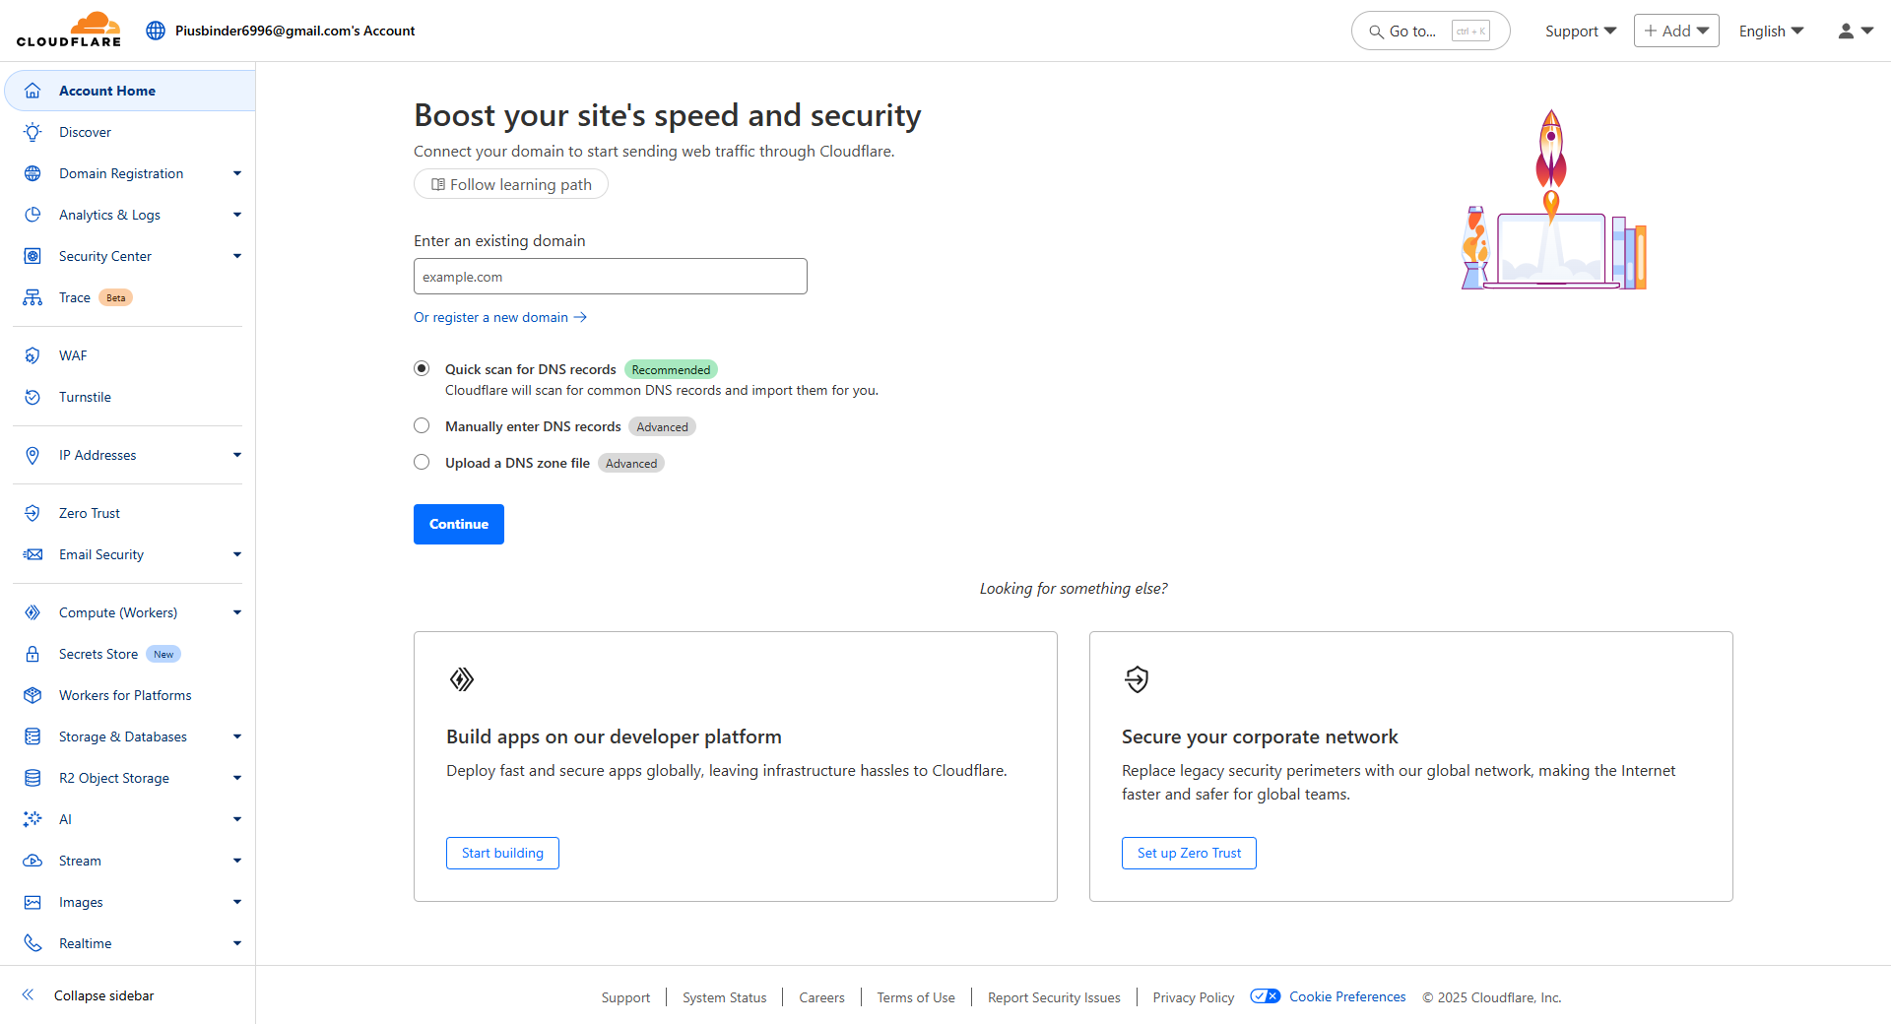1891x1024 pixels.
Task: Click the Images picture icon
Action: click(33, 902)
